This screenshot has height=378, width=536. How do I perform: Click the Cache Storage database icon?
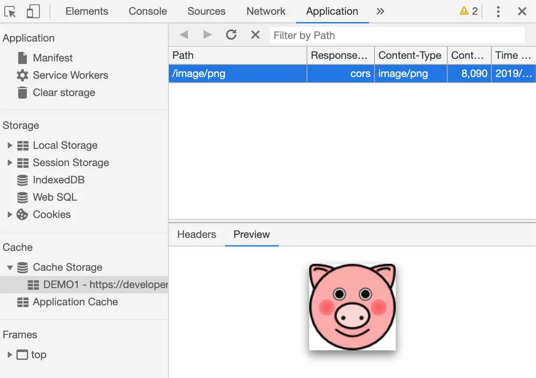click(x=23, y=267)
